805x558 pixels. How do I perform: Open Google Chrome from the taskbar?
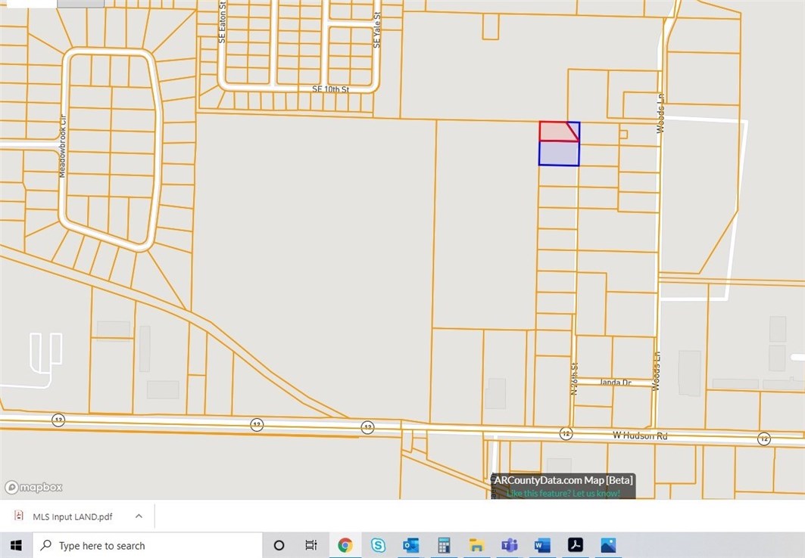pyautogui.click(x=345, y=545)
